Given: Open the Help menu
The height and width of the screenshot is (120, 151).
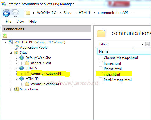Looking at the screenshot, I should 33,22.
